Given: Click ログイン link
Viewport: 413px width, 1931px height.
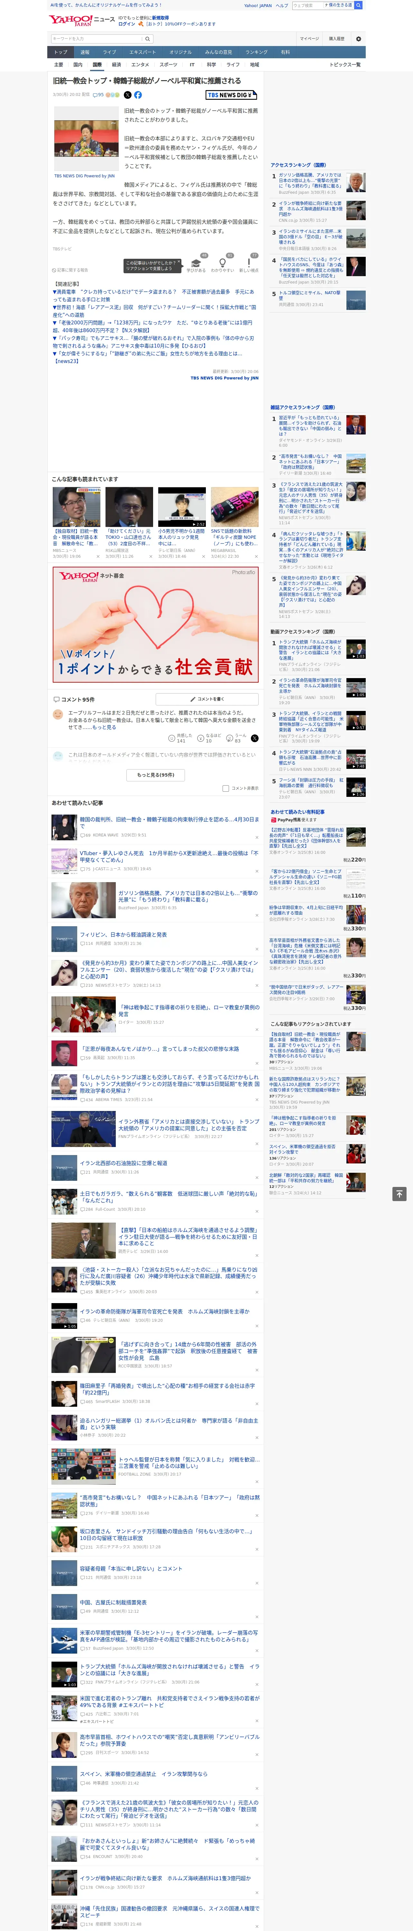Looking at the screenshot, I should click(127, 24).
